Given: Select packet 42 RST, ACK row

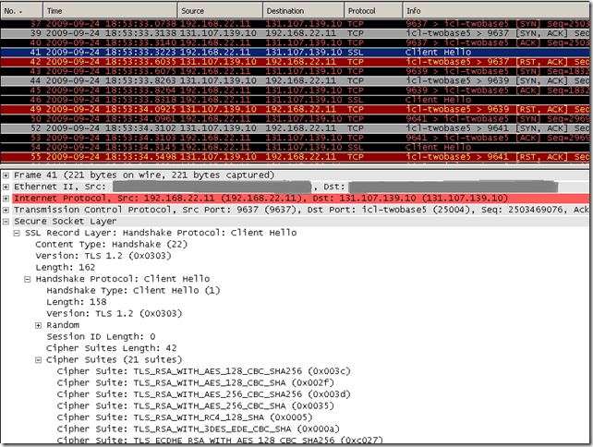Looking at the screenshot, I should (x=295, y=62).
